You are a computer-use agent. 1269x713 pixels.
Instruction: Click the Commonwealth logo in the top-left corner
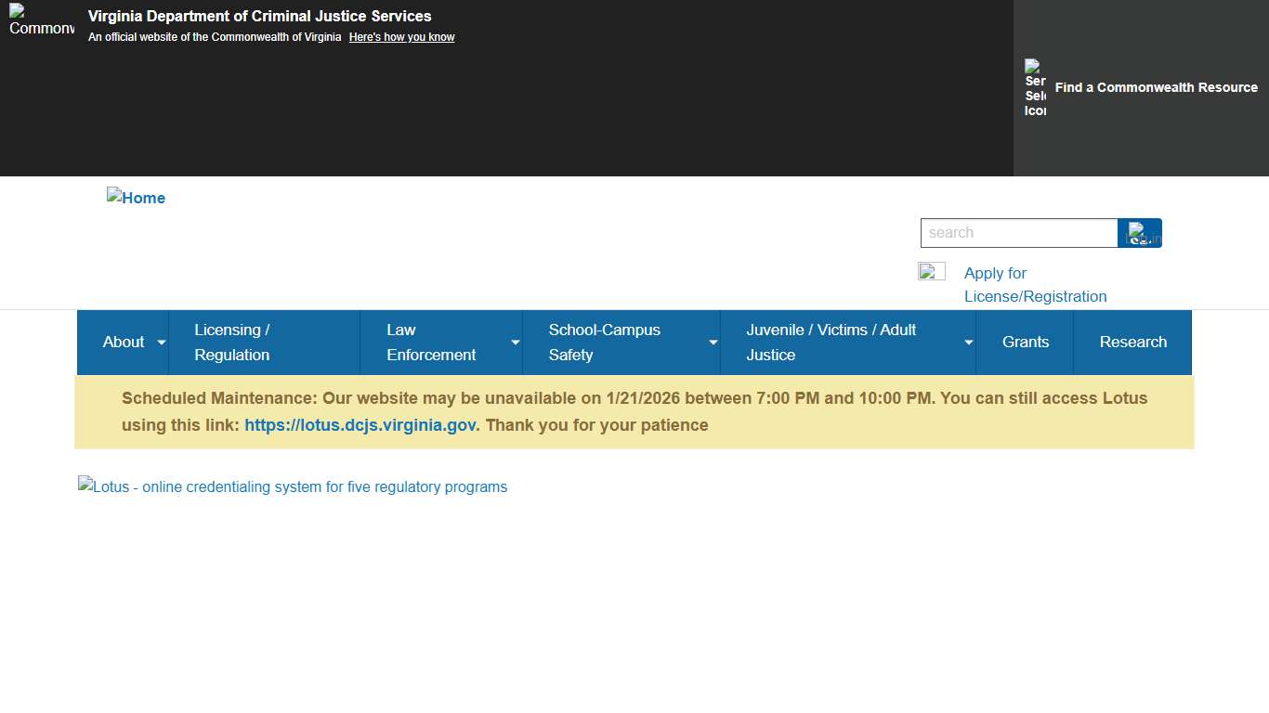pos(41,20)
